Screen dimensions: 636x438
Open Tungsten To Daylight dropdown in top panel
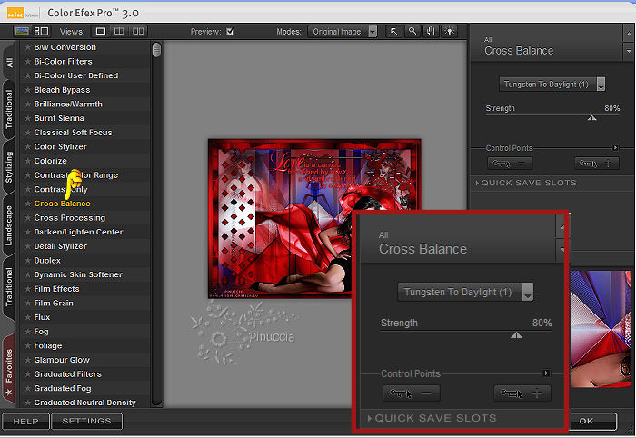point(552,85)
